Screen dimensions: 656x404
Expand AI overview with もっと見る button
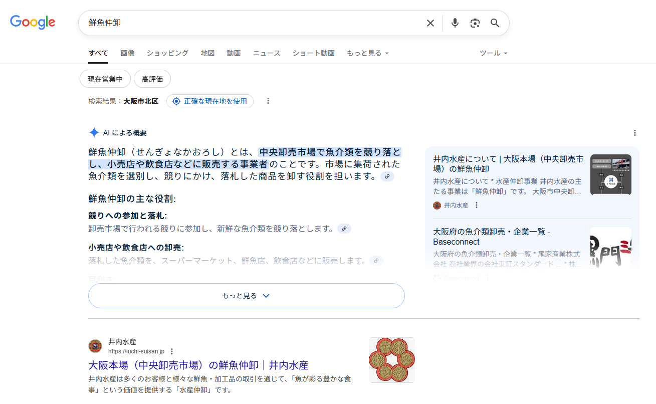(x=247, y=296)
